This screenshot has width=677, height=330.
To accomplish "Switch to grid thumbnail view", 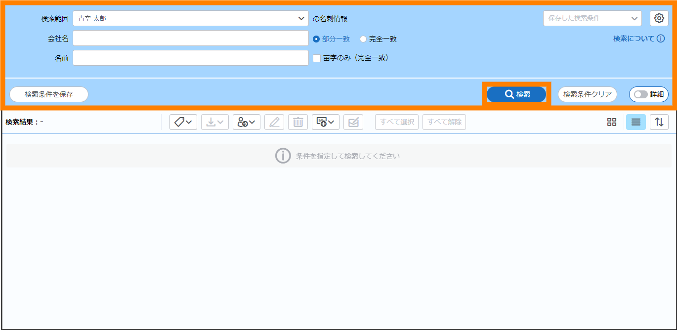I will 612,122.
